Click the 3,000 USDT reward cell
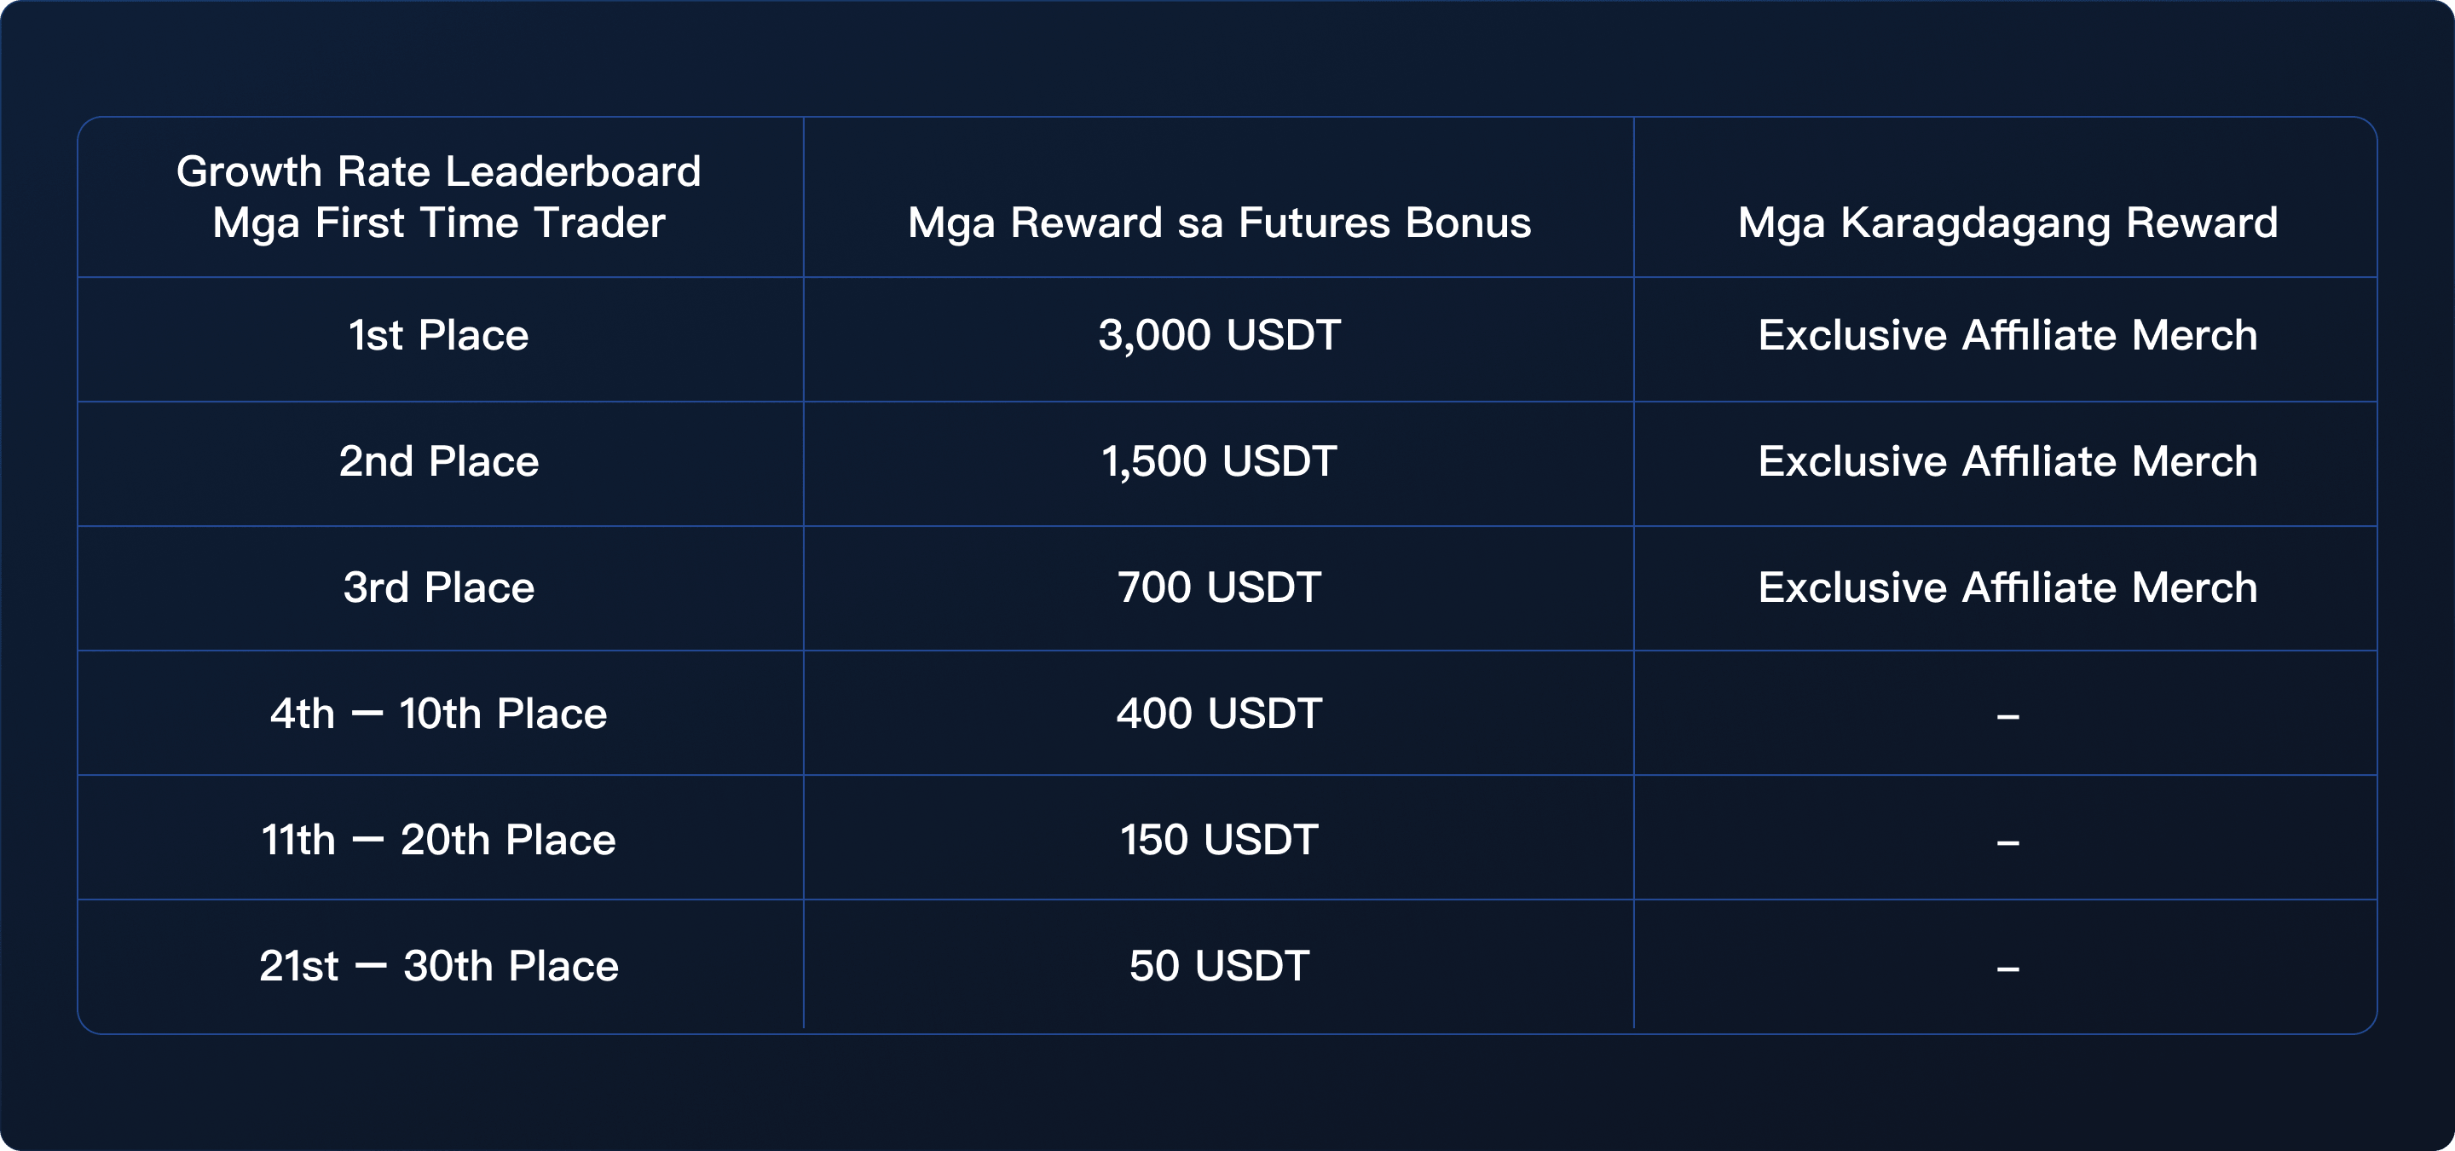This screenshot has height=1151, width=2455. click(x=1219, y=335)
